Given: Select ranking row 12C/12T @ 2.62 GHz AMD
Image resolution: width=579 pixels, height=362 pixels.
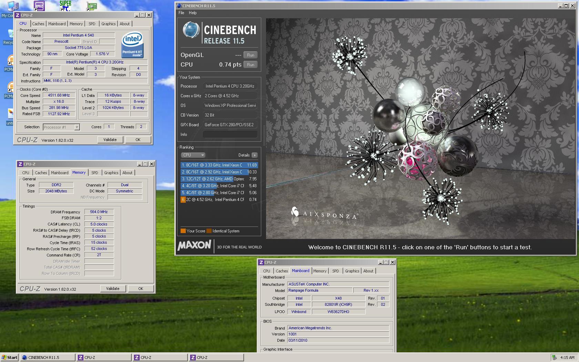Looking at the screenshot, I should (219, 179).
